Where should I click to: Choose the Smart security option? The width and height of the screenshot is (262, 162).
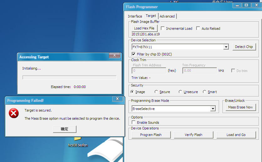pos(204,92)
